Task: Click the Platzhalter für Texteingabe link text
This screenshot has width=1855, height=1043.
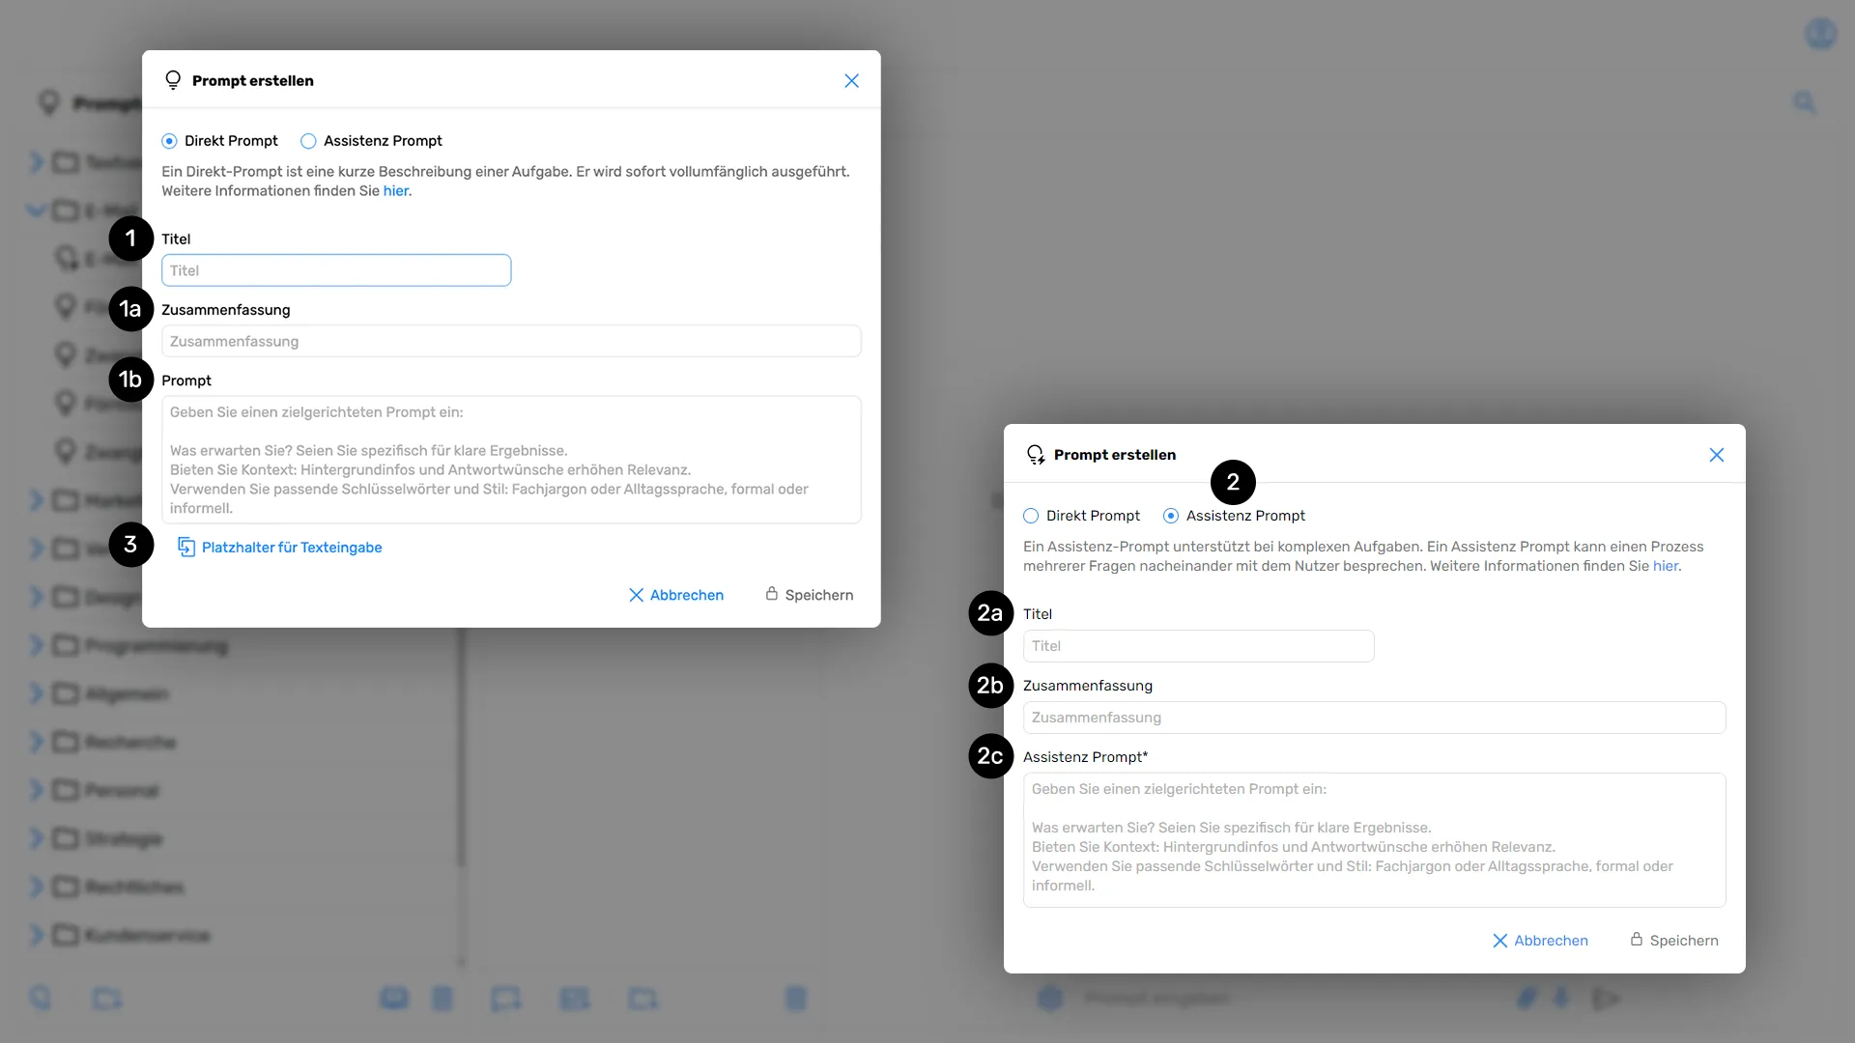Action: pos(292,548)
